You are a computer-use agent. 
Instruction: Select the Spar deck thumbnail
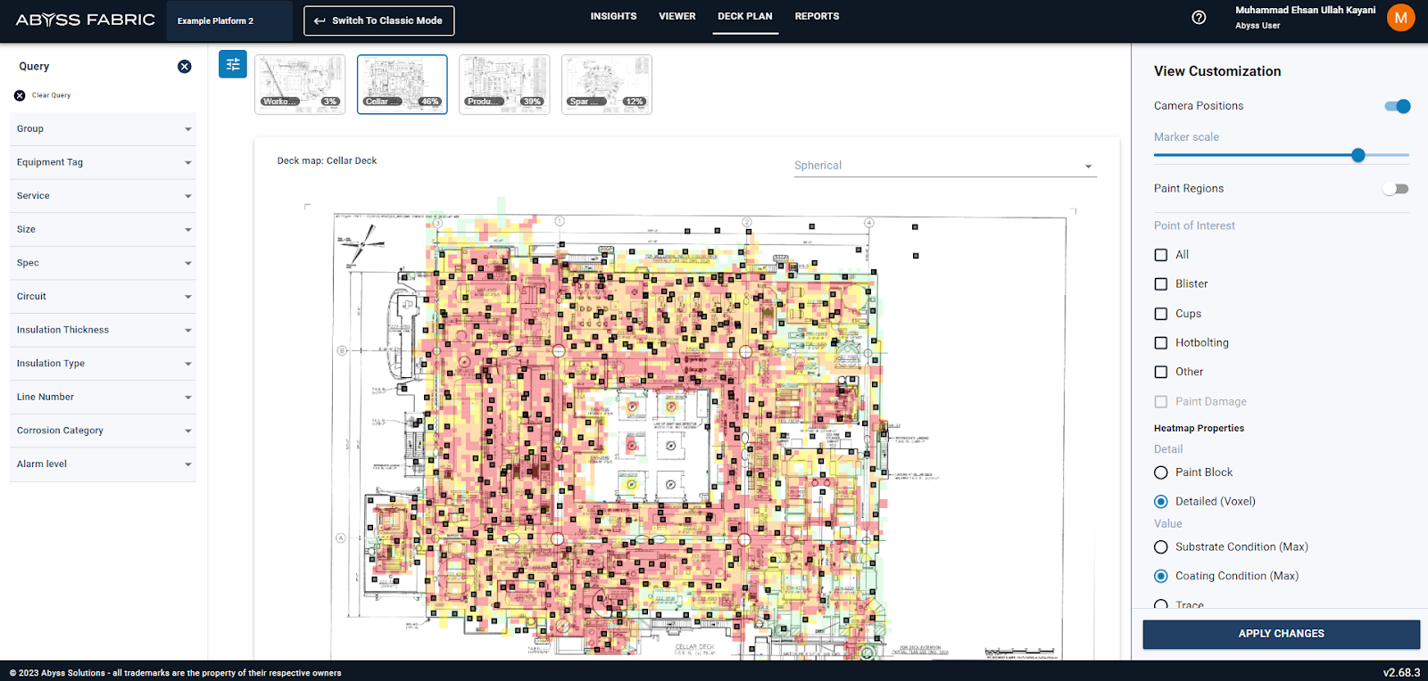[607, 85]
